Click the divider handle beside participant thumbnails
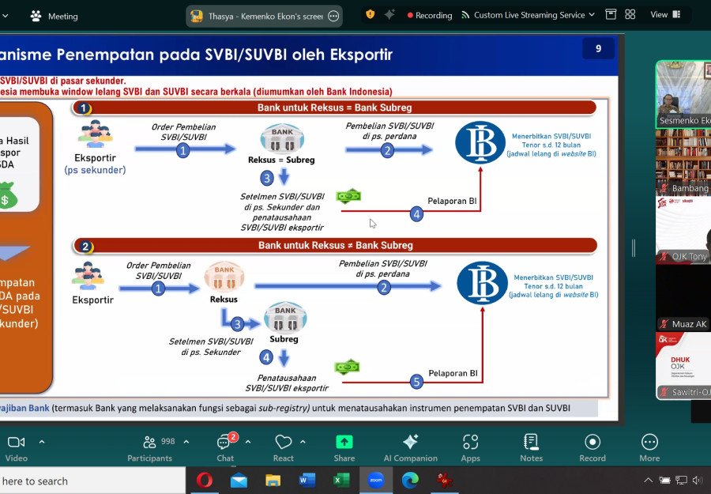Viewport: 711px width, 494px height. point(634,247)
